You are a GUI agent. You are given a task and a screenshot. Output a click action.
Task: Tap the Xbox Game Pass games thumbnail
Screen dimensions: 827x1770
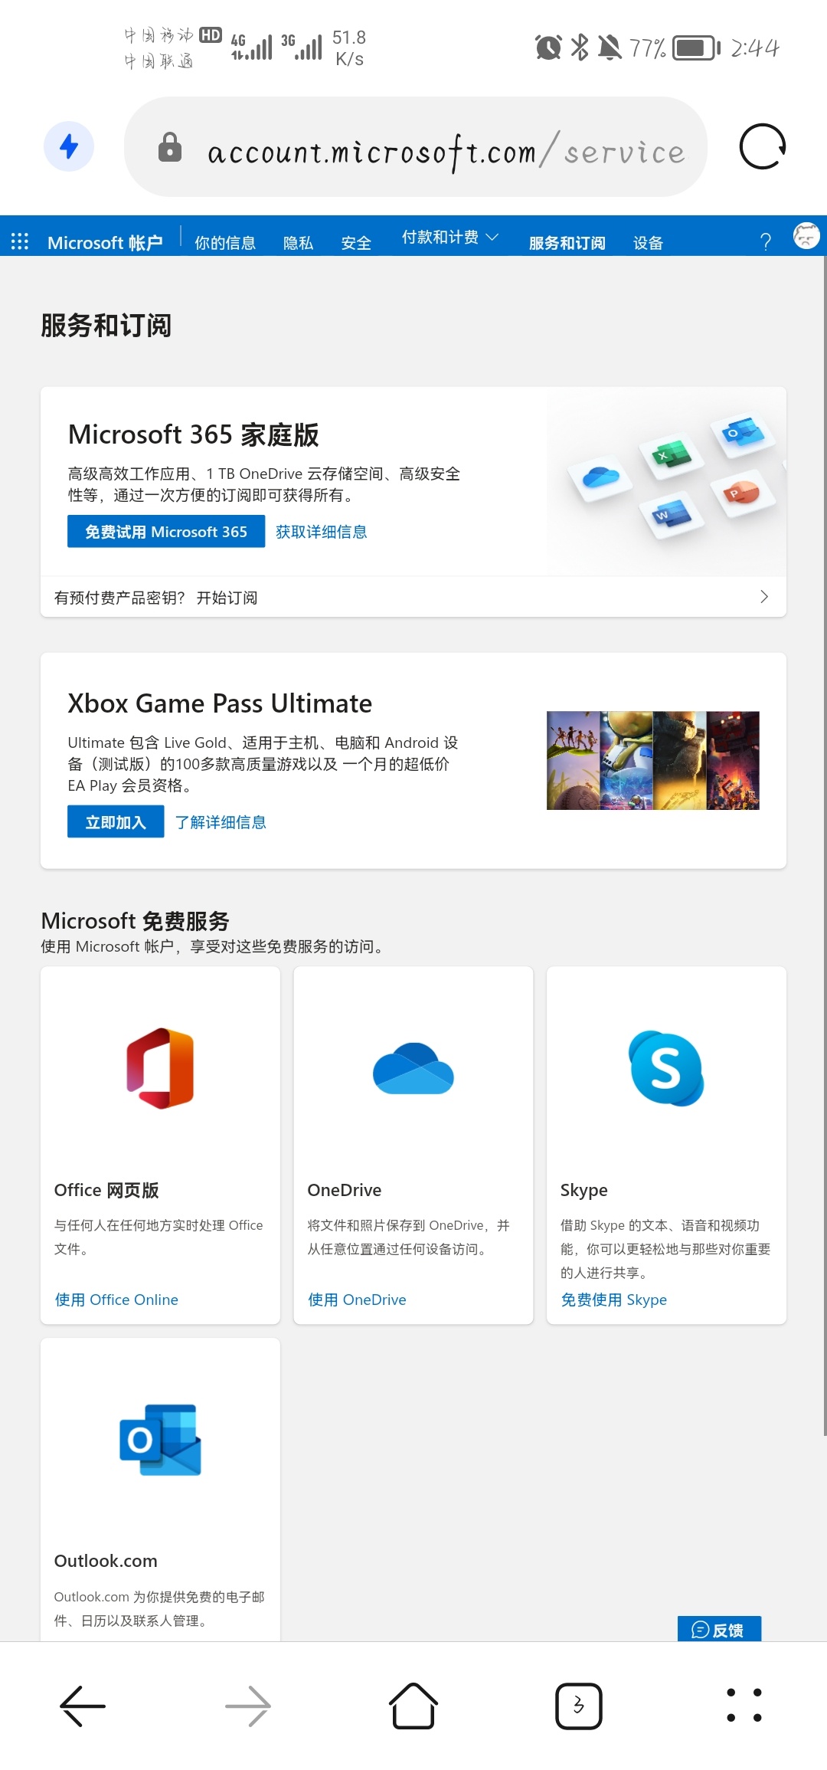653,760
